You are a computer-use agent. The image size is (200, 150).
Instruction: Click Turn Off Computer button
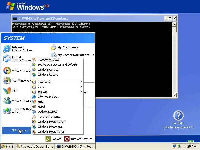pos(79,139)
